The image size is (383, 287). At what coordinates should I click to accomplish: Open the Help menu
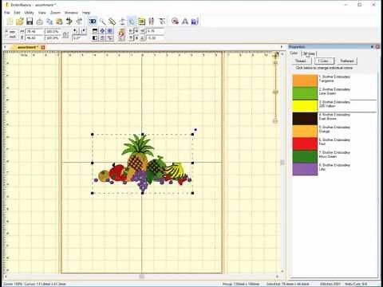pyautogui.click(x=86, y=13)
